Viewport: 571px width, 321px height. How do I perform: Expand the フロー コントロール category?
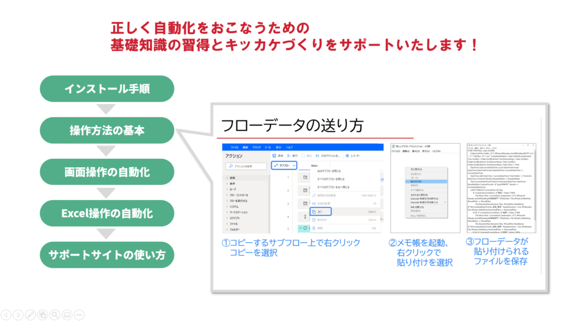(228, 195)
